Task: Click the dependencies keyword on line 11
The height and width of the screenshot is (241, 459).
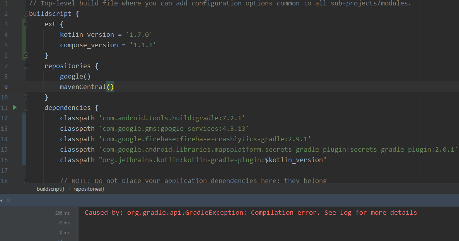Action: (x=68, y=108)
